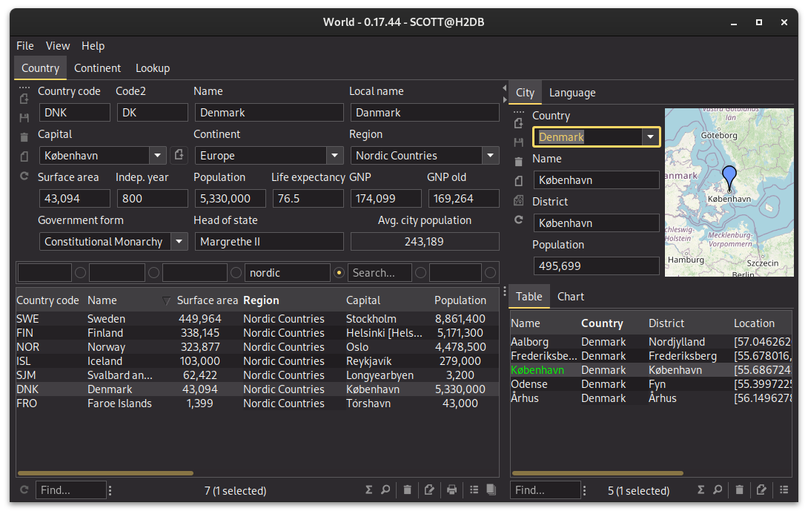Screen dimensions: 808x514
Task: Click the horizontal scrollbar under the country table
Action: coord(105,472)
